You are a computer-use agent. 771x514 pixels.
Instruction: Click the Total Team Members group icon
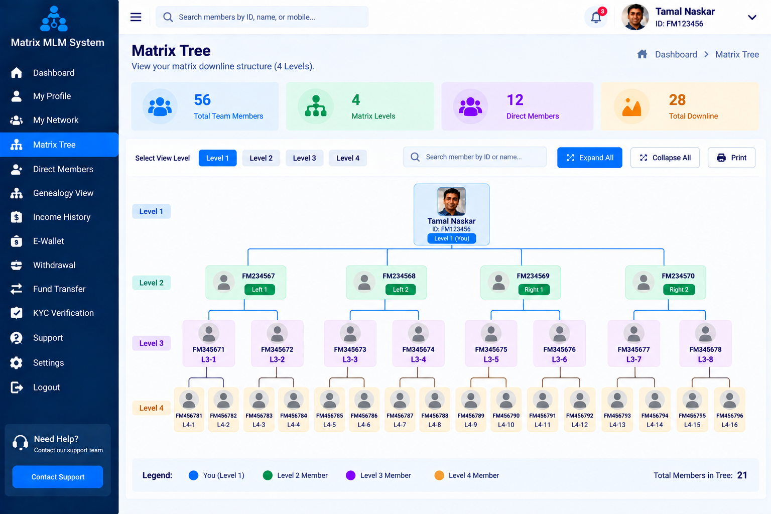pos(160,106)
